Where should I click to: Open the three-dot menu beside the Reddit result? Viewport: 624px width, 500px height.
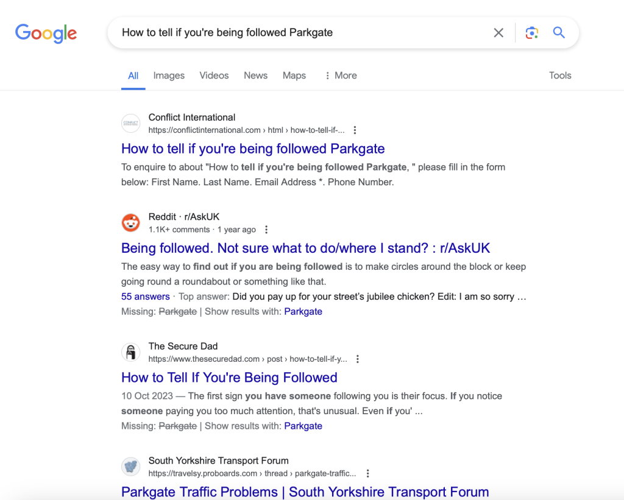pyautogui.click(x=266, y=230)
